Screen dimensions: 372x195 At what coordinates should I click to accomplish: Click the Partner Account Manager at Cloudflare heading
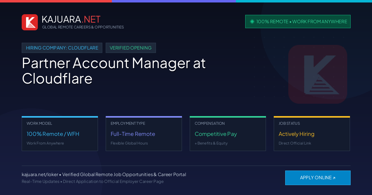point(114,71)
